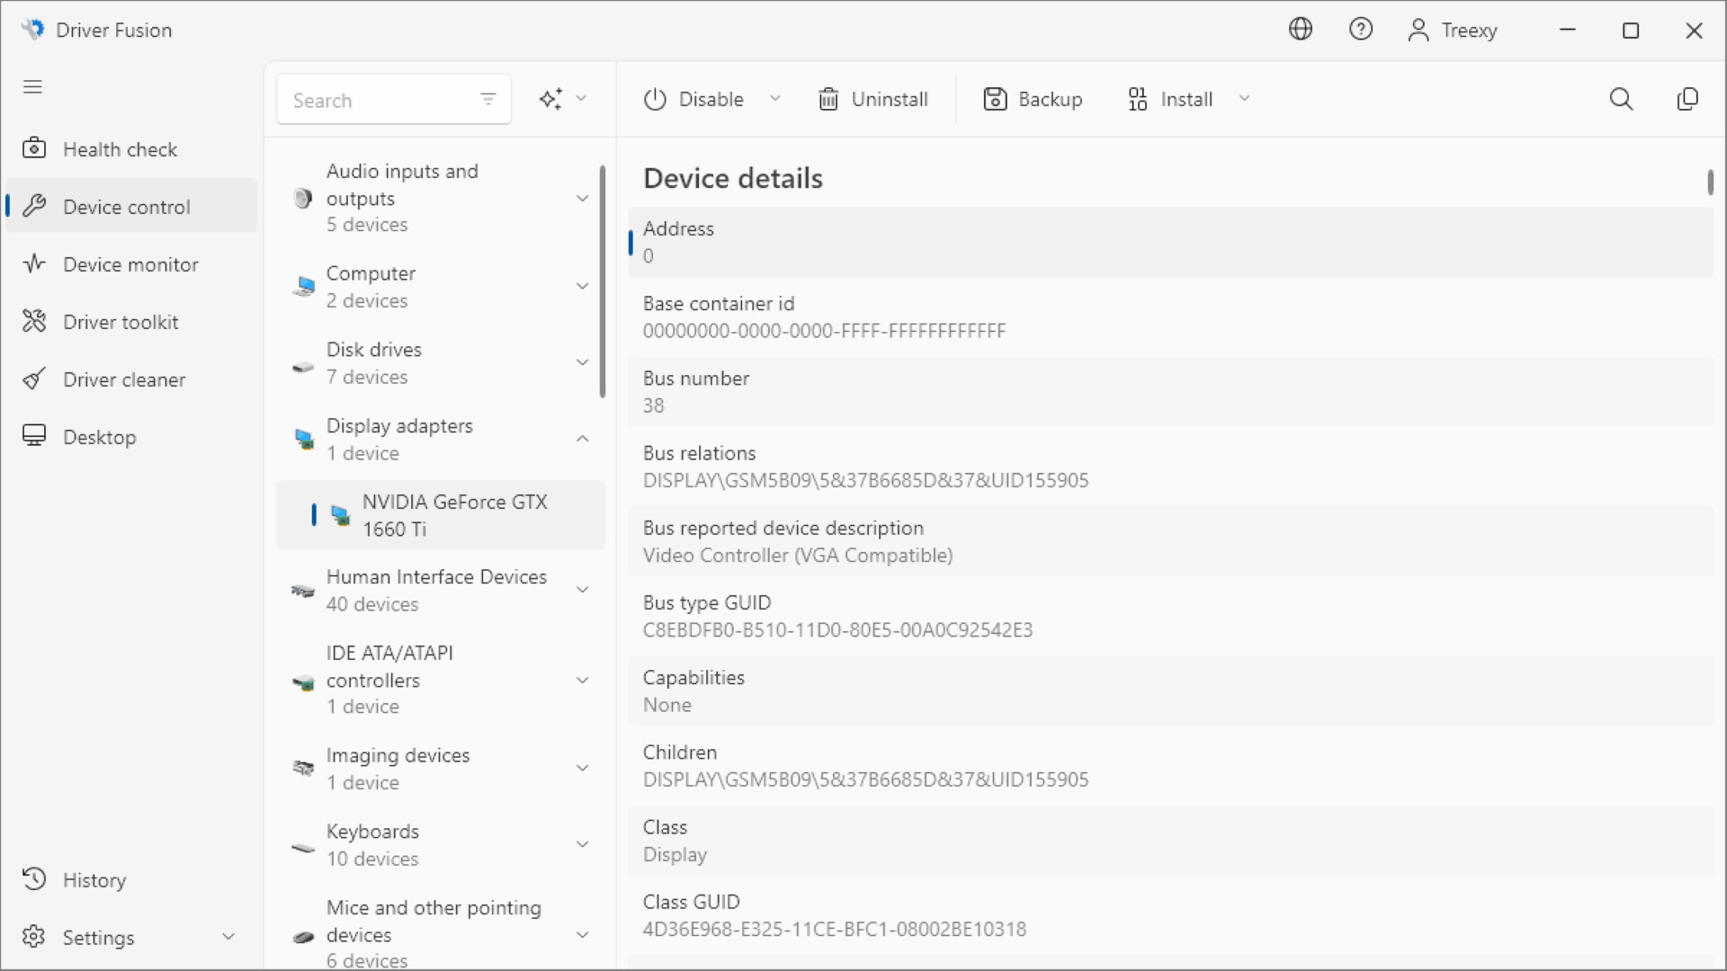Open the Driver toolkit section
This screenshot has width=1727, height=971.
tap(121, 321)
